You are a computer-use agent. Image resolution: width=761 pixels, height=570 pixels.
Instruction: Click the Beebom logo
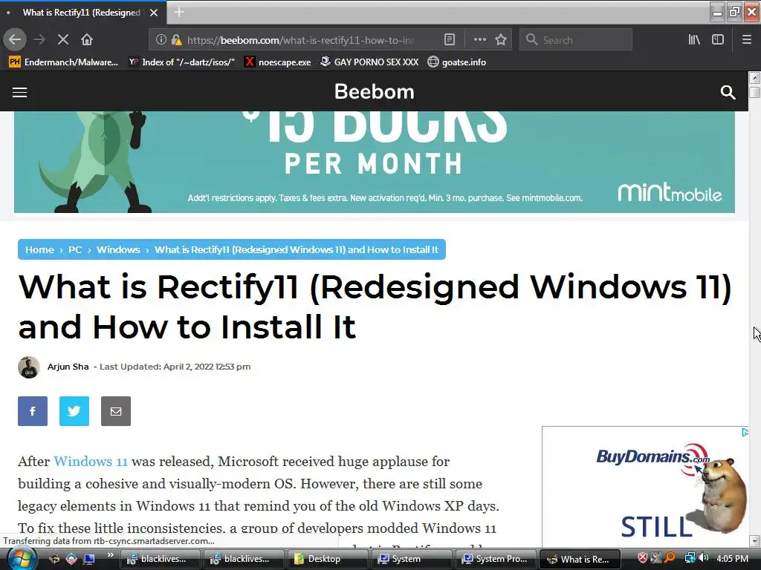tap(375, 91)
